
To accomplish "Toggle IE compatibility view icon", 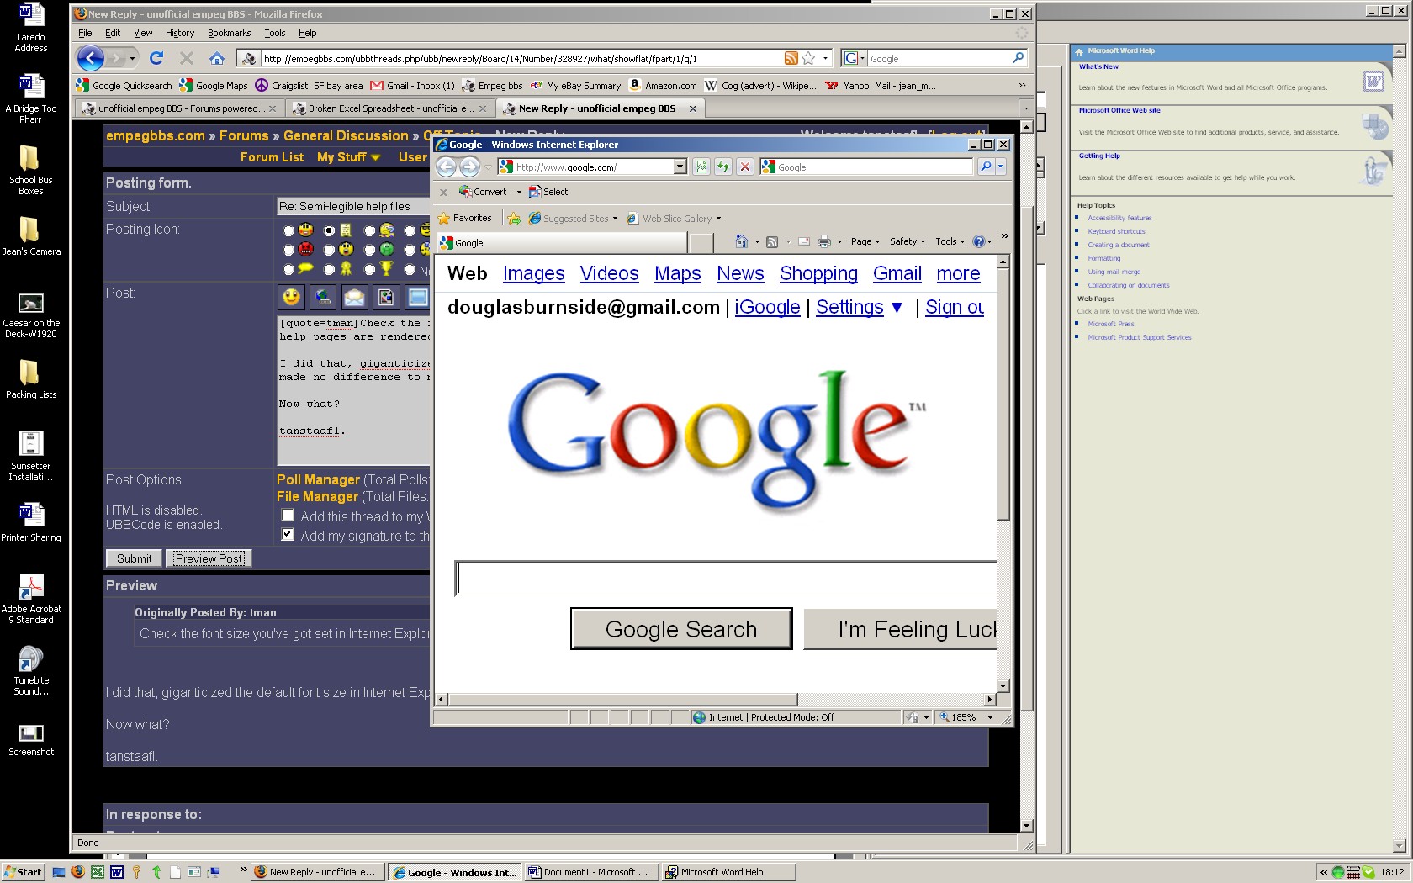I will [701, 167].
